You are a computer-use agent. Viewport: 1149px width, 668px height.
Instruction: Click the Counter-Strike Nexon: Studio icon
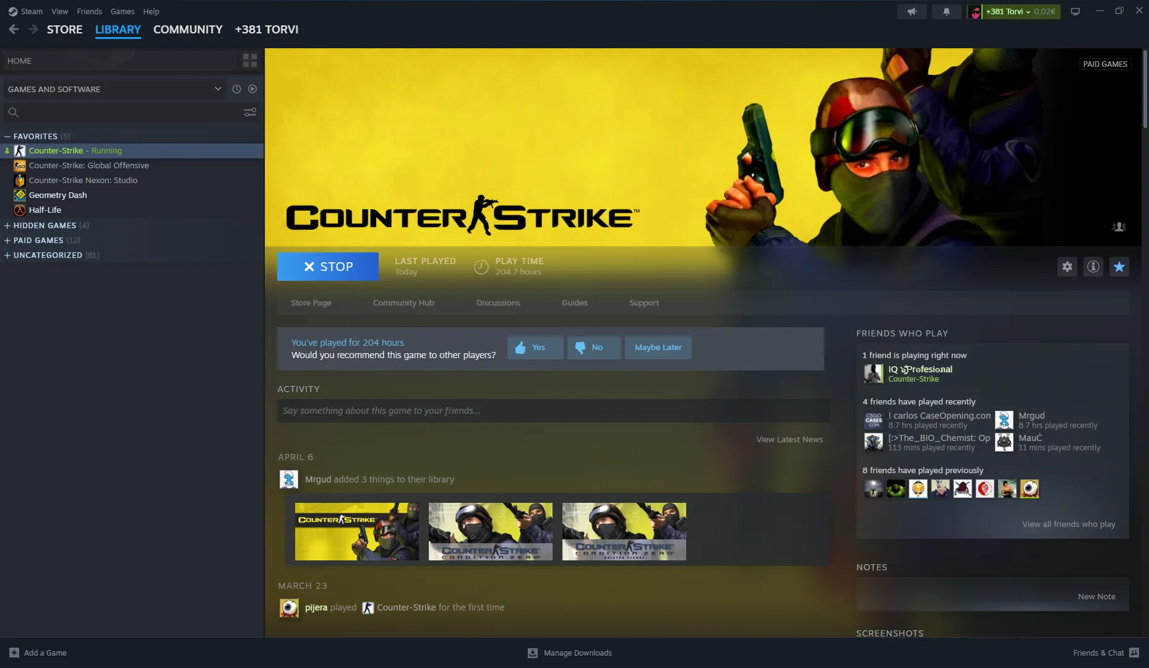click(20, 181)
